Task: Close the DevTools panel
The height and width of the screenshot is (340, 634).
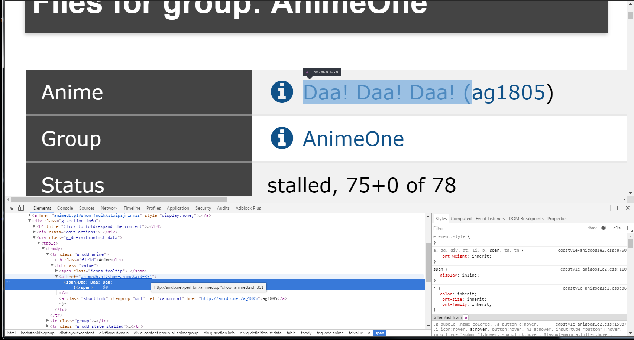Action: 628,208
